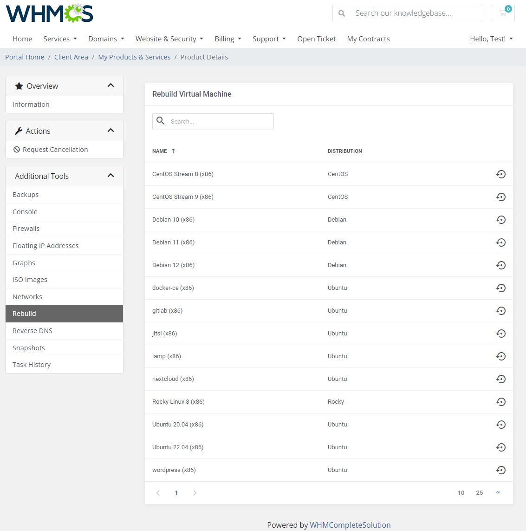Viewport: 526px width, 531px height.
Task: Collapse the Overview panel
Action: click(x=110, y=85)
